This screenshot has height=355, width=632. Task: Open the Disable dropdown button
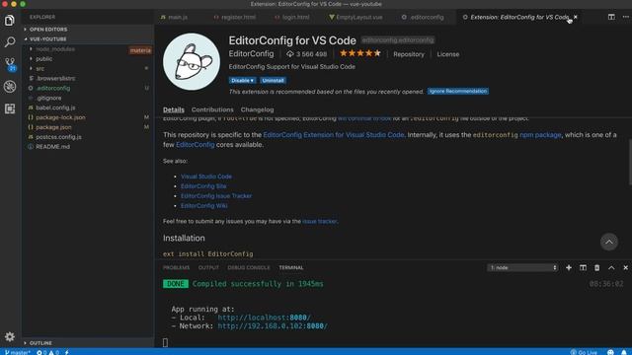pyautogui.click(x=242, y=81)
